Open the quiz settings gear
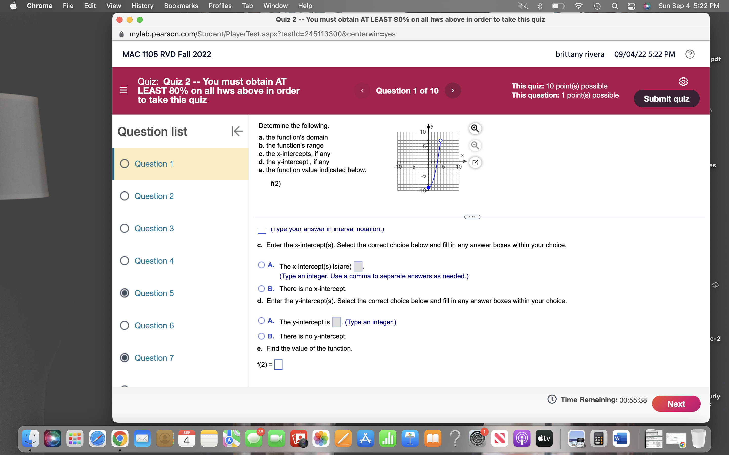The image size is (729, 455). coord(683,82)
